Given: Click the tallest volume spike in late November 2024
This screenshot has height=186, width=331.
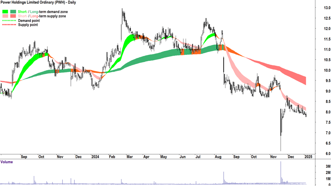Looking at the screenshot, I should pos(281,173).
